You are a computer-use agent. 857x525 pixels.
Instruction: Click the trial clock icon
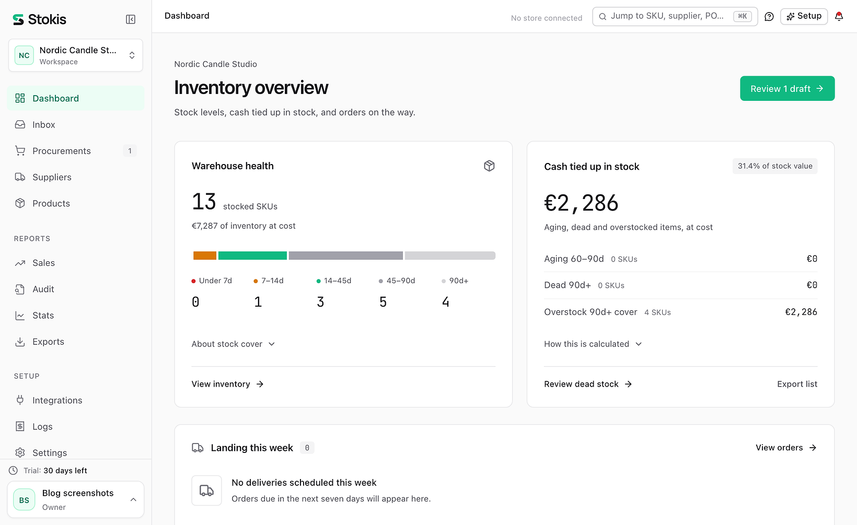click(14, 471)
